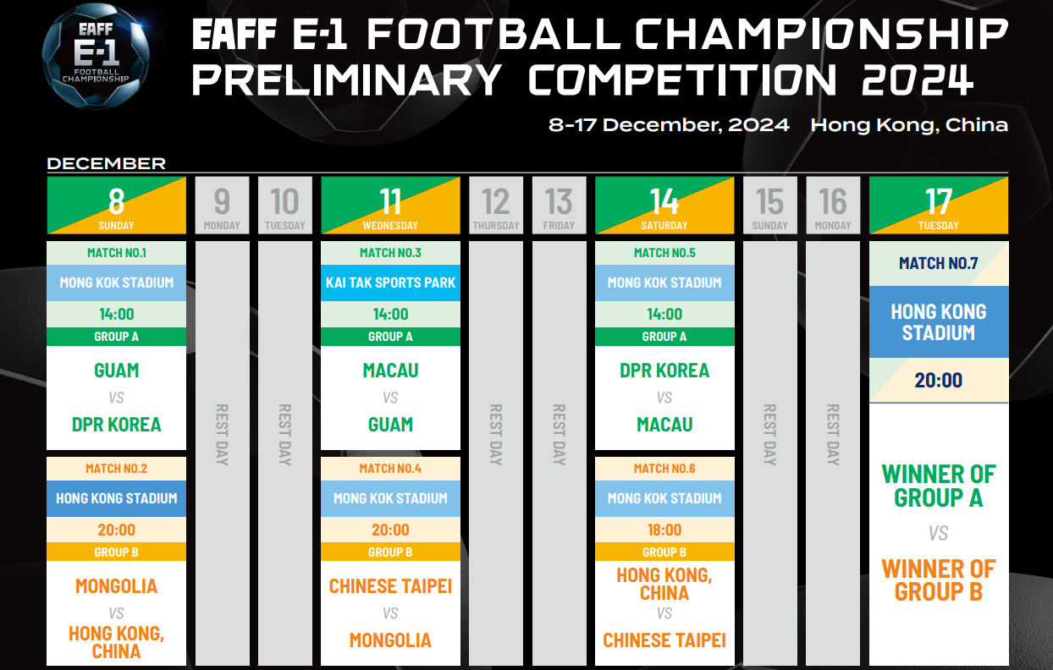Select the December 8 Sunday date header
This screenshot has width=1053, height=670.
pos(116,205)
